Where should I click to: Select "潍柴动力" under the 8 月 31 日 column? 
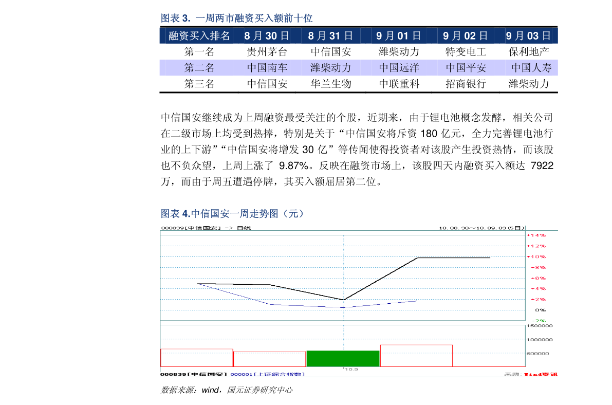pyautogui.click(x=330, y=67)
